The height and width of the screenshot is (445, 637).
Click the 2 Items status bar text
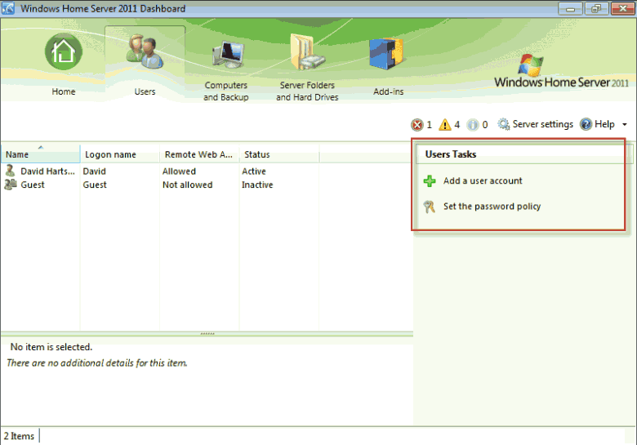point(19,436)
